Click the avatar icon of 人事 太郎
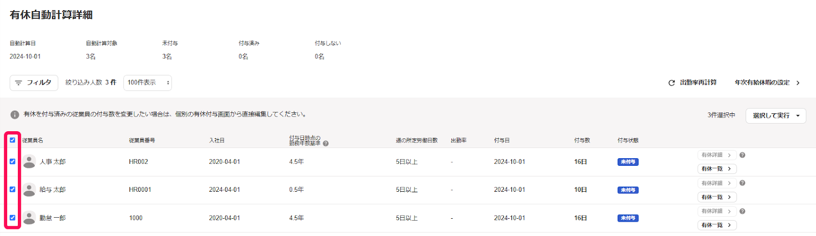Screen dimensions: 816x236 pyautogui.click(x=30, y=162)
